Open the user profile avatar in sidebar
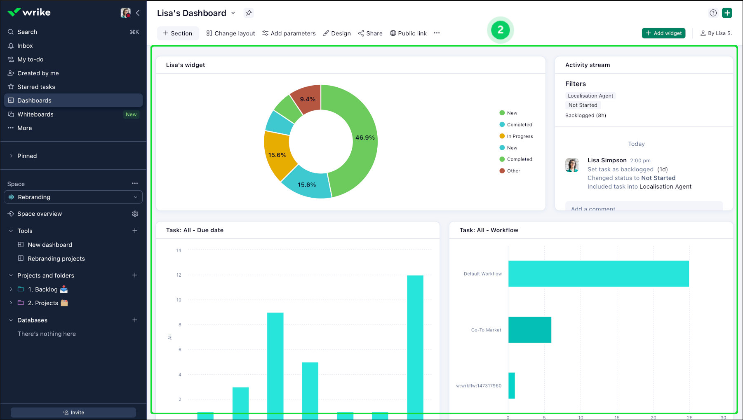743x420 pixels. 126,13
